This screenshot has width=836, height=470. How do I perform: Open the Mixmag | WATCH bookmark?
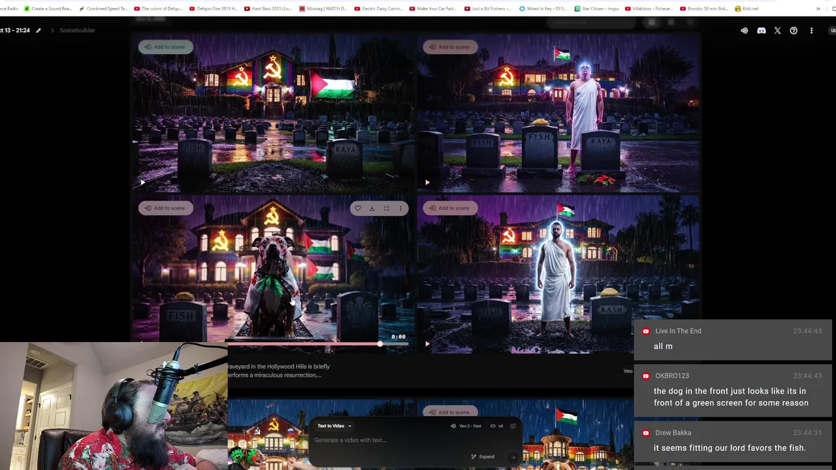[x=323, y=8]
